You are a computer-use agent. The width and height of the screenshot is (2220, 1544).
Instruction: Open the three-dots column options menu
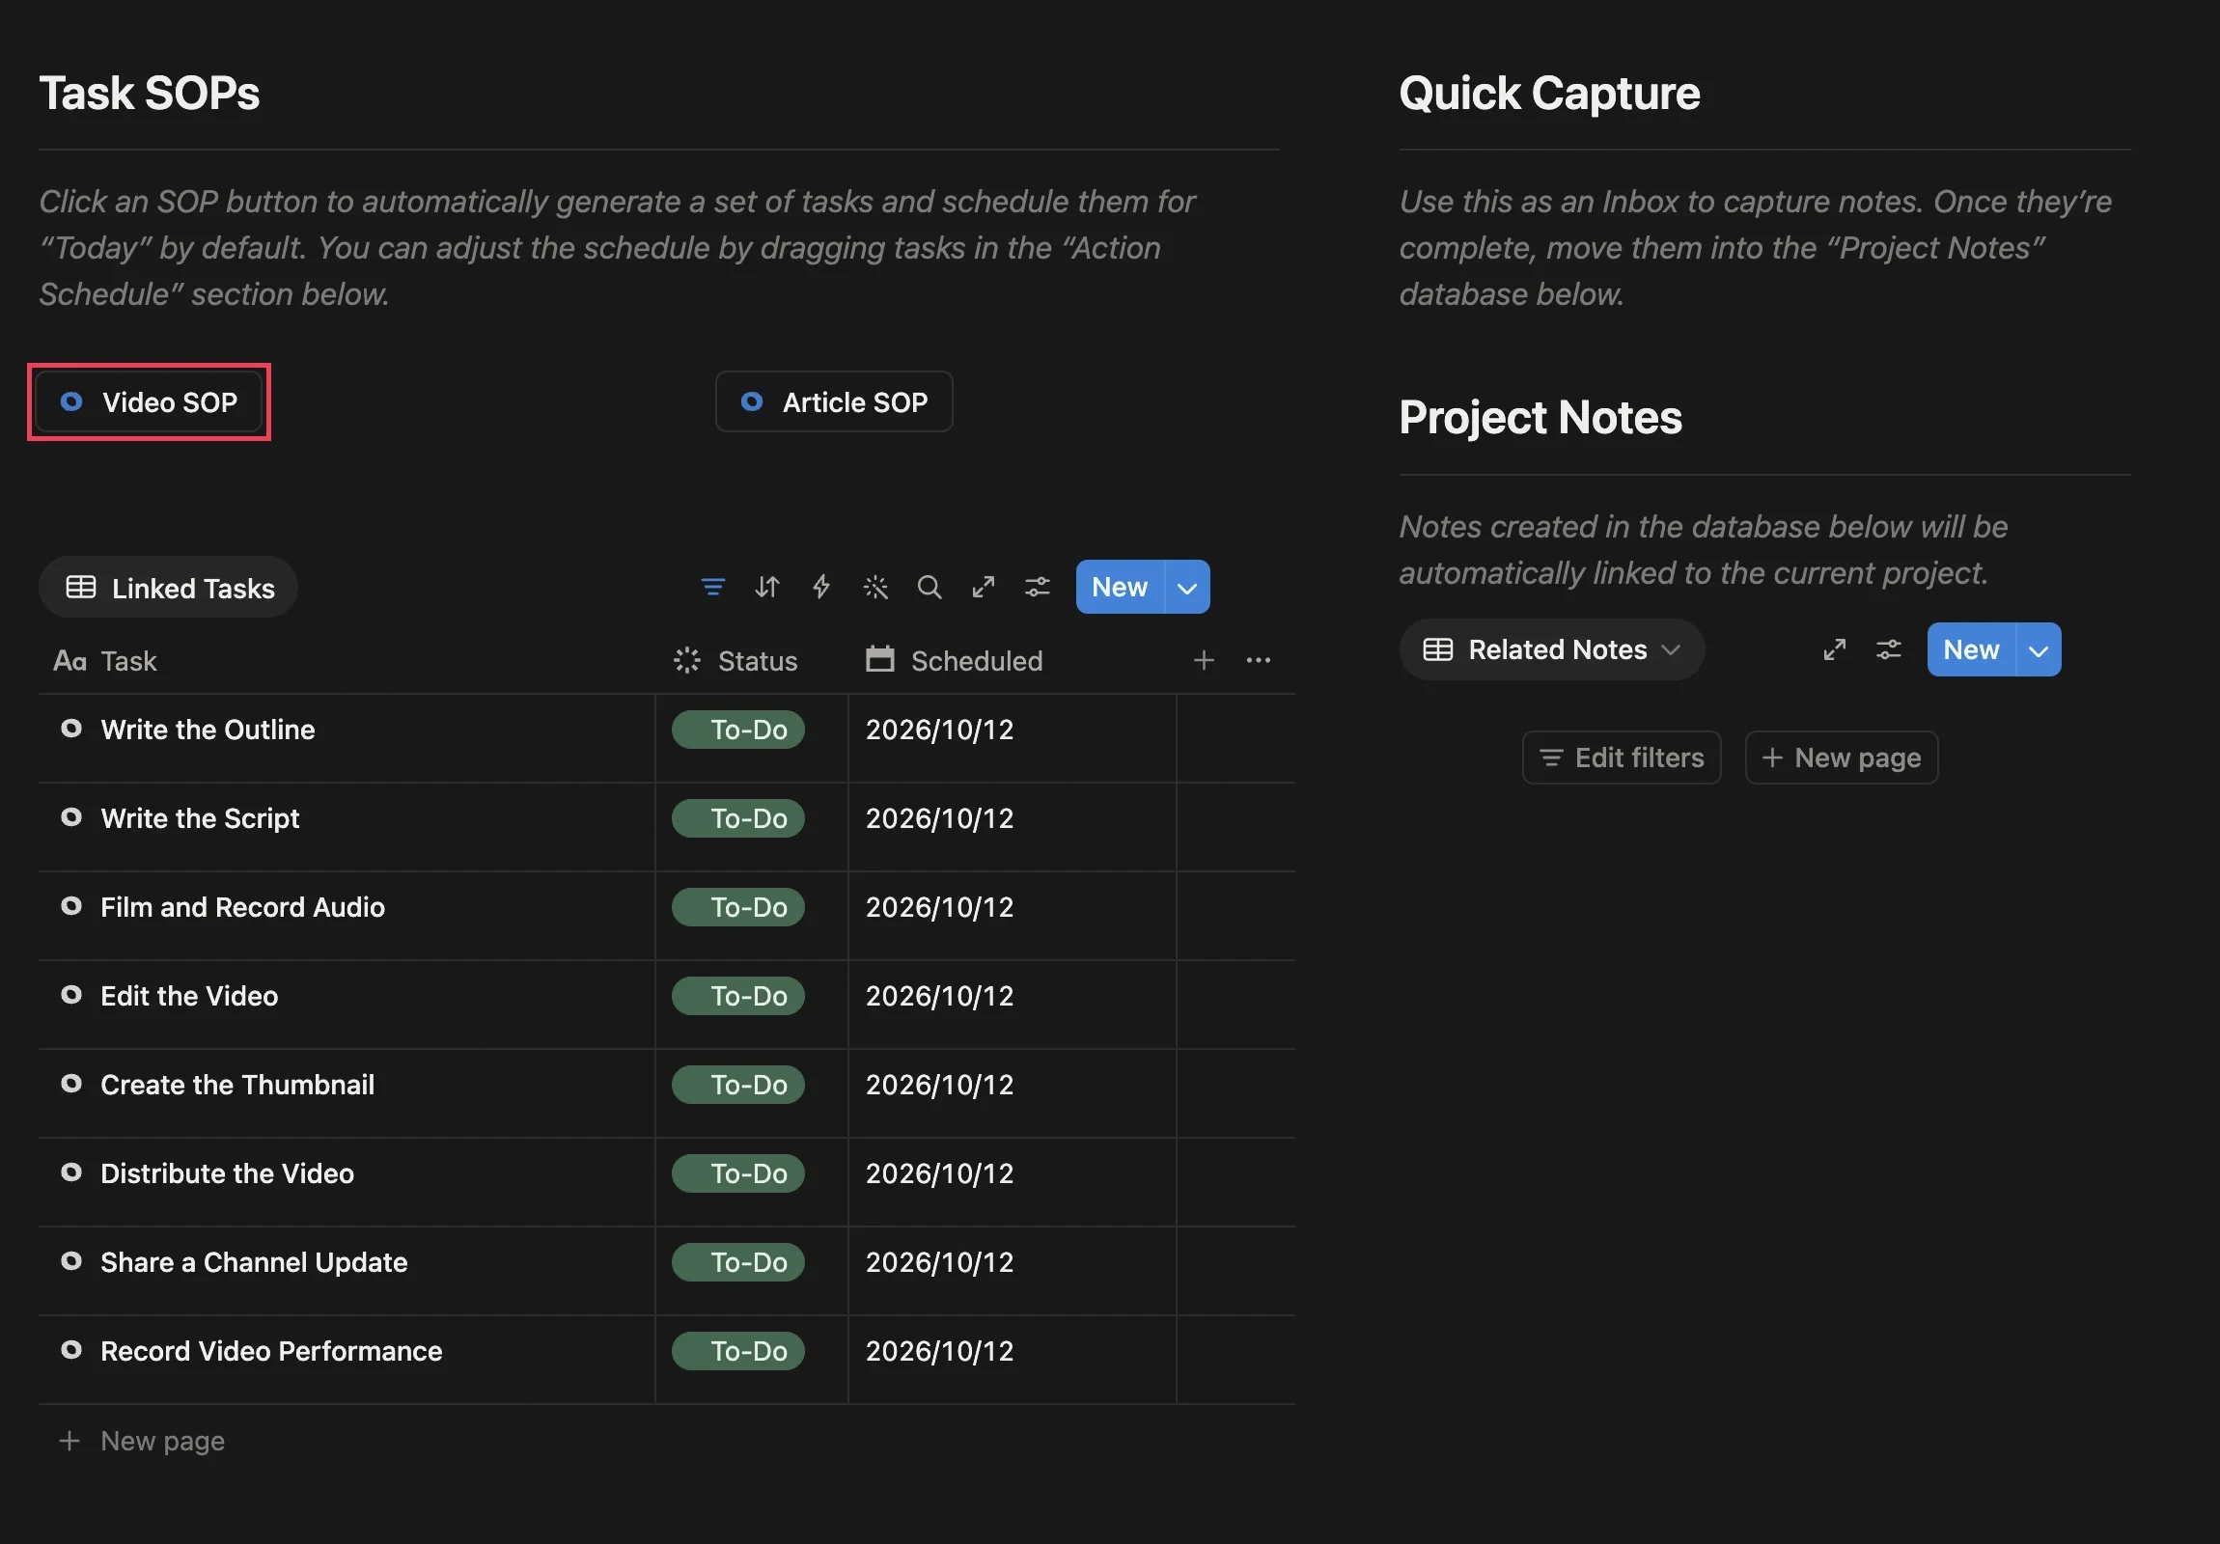[1258, 660]
